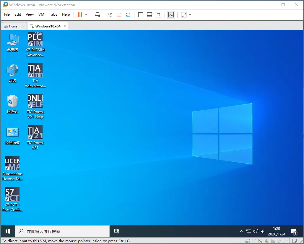Screen dimensions: 304x244
Task: Select the 网络 desktop icon
Action: [x=12, y=73]
